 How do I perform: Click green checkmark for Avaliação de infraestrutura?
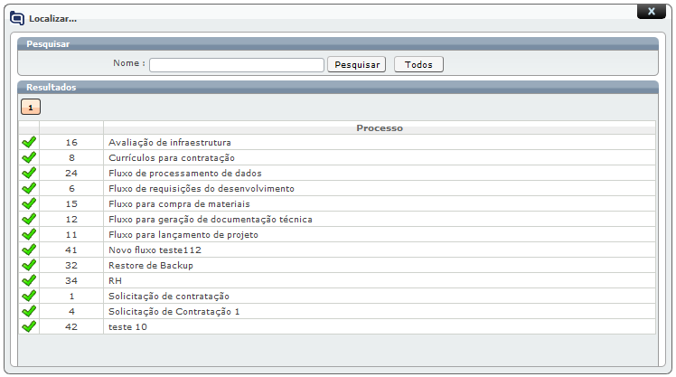click(x=28, y=142)
